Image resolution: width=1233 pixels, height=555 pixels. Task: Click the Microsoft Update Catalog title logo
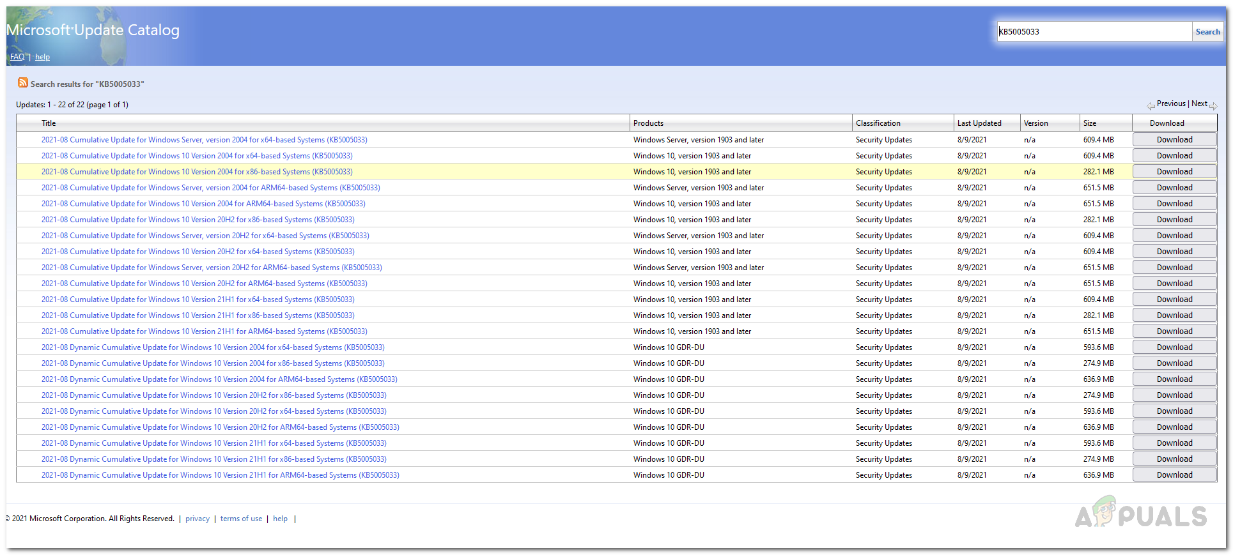point(93,30)
